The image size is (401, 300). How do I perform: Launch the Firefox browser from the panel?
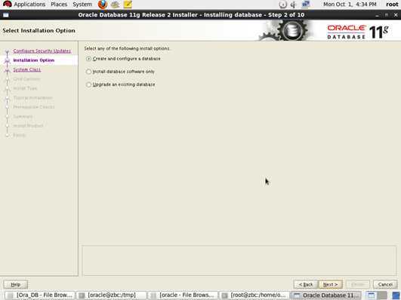103,5
